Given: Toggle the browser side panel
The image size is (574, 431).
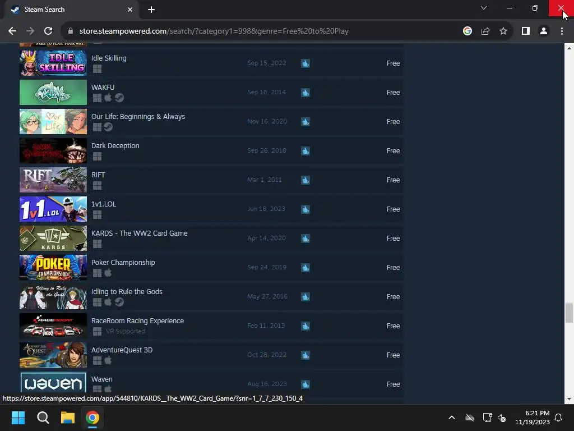Looking at the screenshot, I should coord(526,31).
